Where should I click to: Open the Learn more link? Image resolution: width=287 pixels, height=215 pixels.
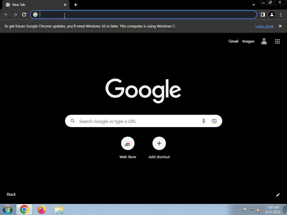[264, 26]
